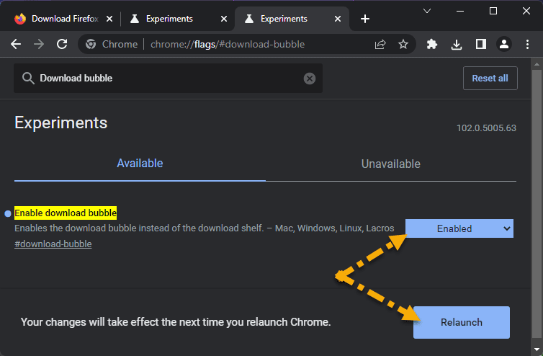The width and height of the screenshot is (543, 356).
Task: Follow the #download-bubble link
Action: (x=53, y=244)
